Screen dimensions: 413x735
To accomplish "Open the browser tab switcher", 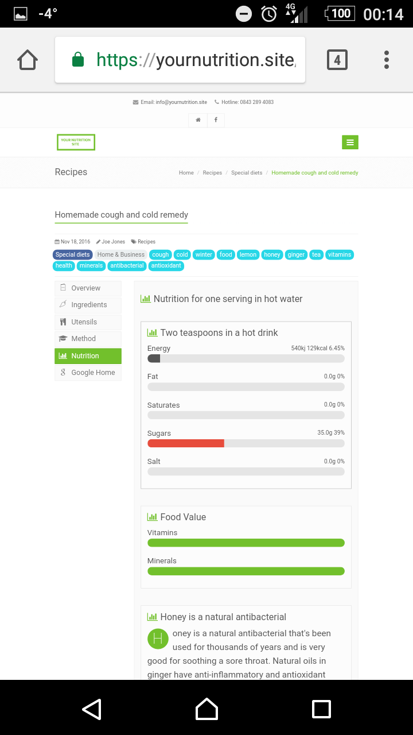I will pyautogui.click(x=337, y=60).
